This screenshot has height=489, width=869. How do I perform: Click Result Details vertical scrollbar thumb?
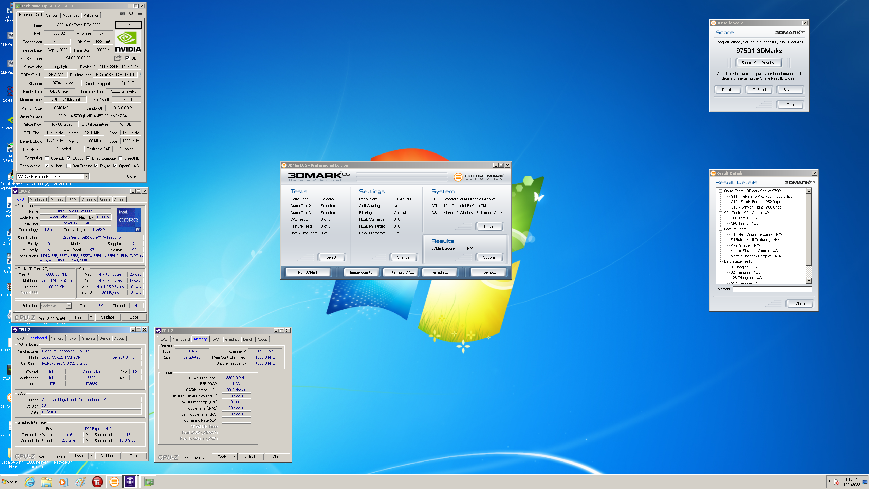809,230
